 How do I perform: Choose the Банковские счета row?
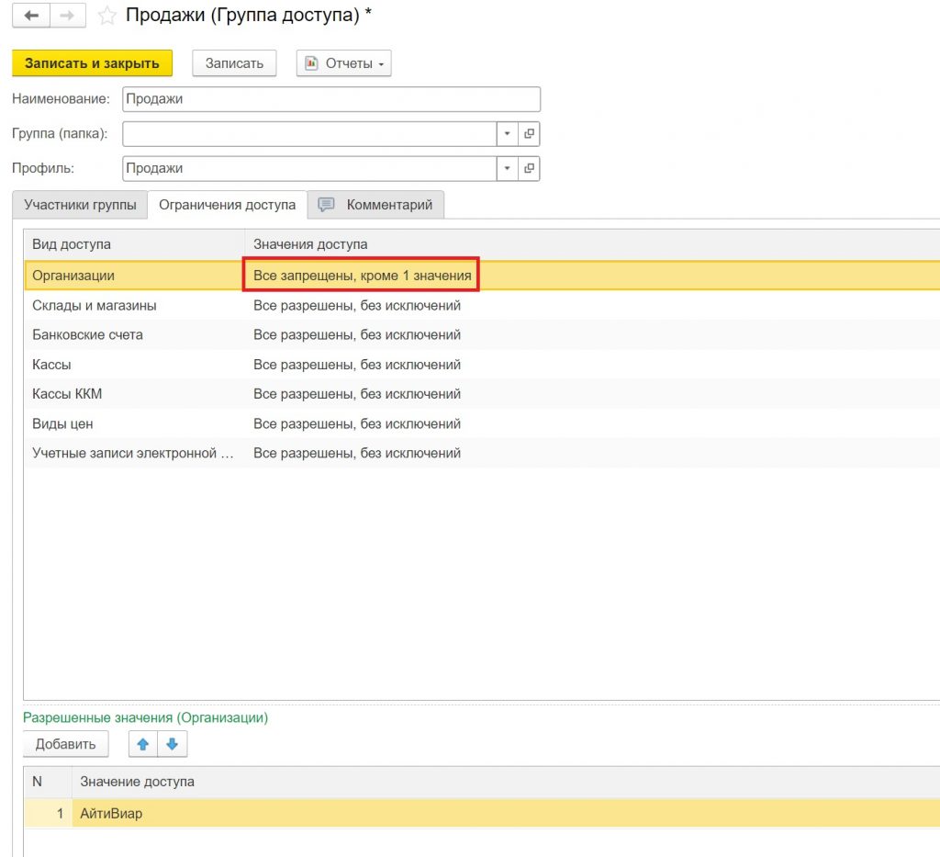pos(482,334)
